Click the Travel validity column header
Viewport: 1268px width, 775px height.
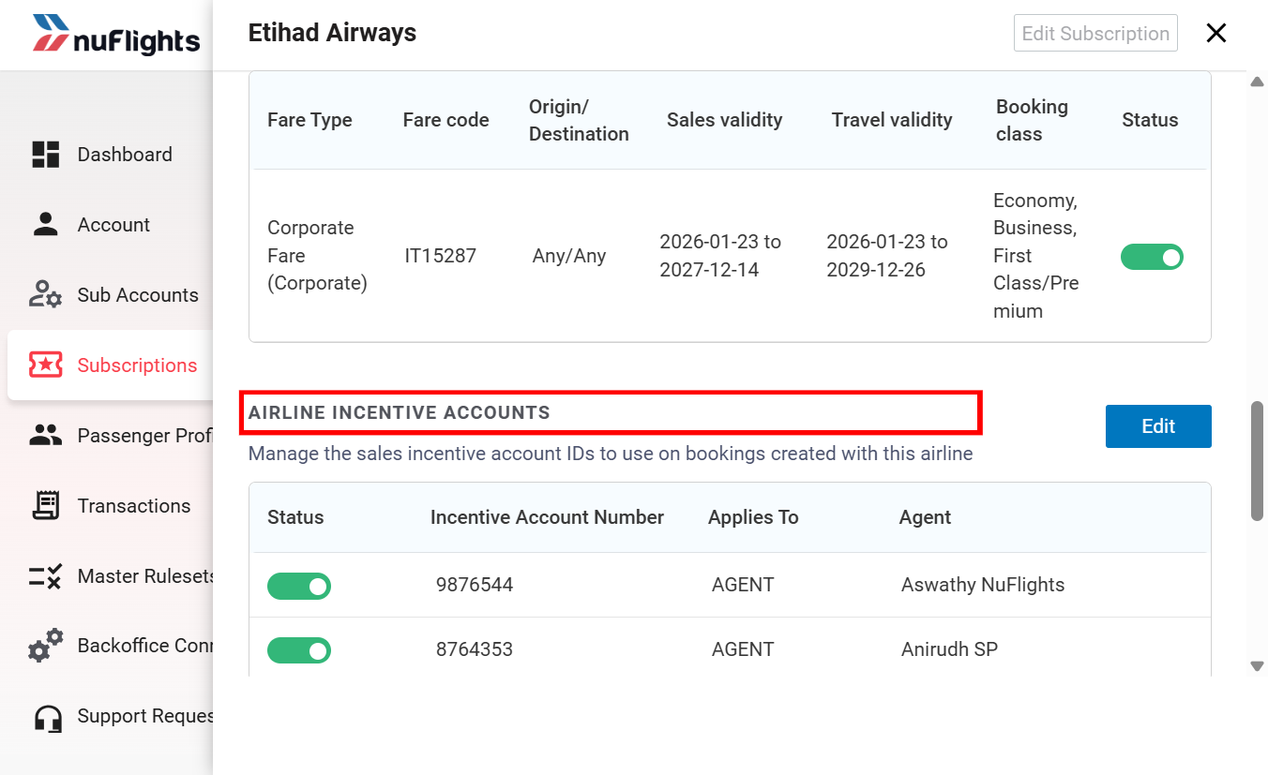click(x=892, y=120)
